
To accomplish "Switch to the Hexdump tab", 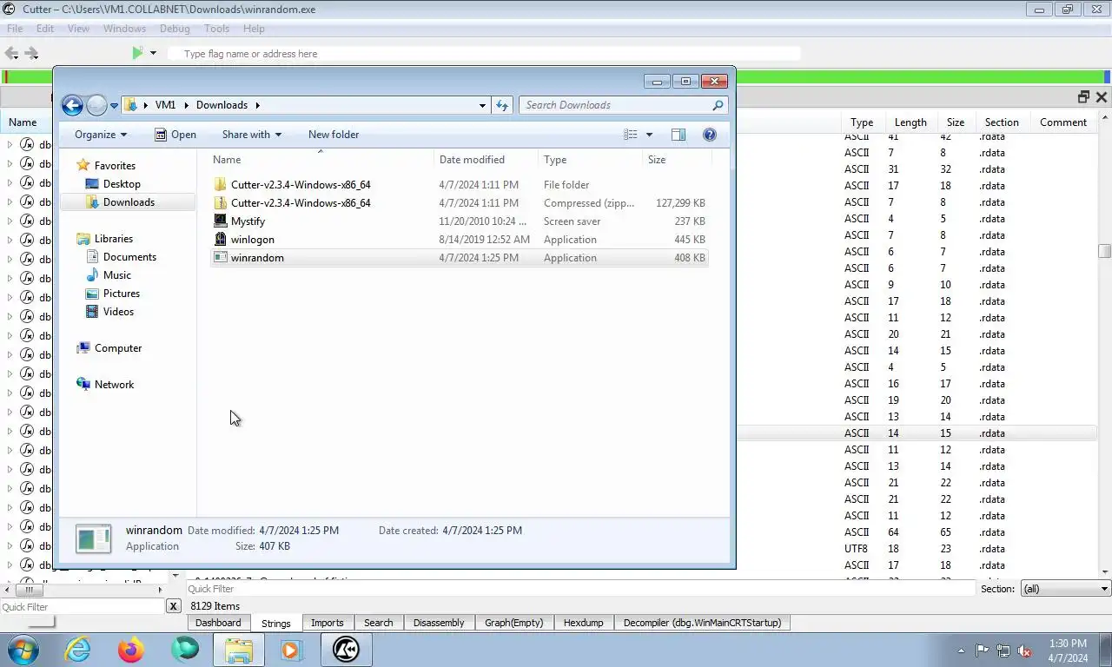I will coord(583,623).
